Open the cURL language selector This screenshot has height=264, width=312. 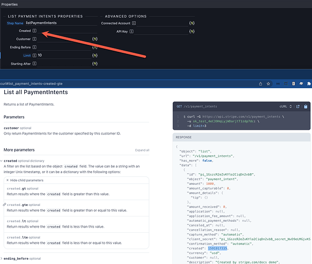pos(286,107)
